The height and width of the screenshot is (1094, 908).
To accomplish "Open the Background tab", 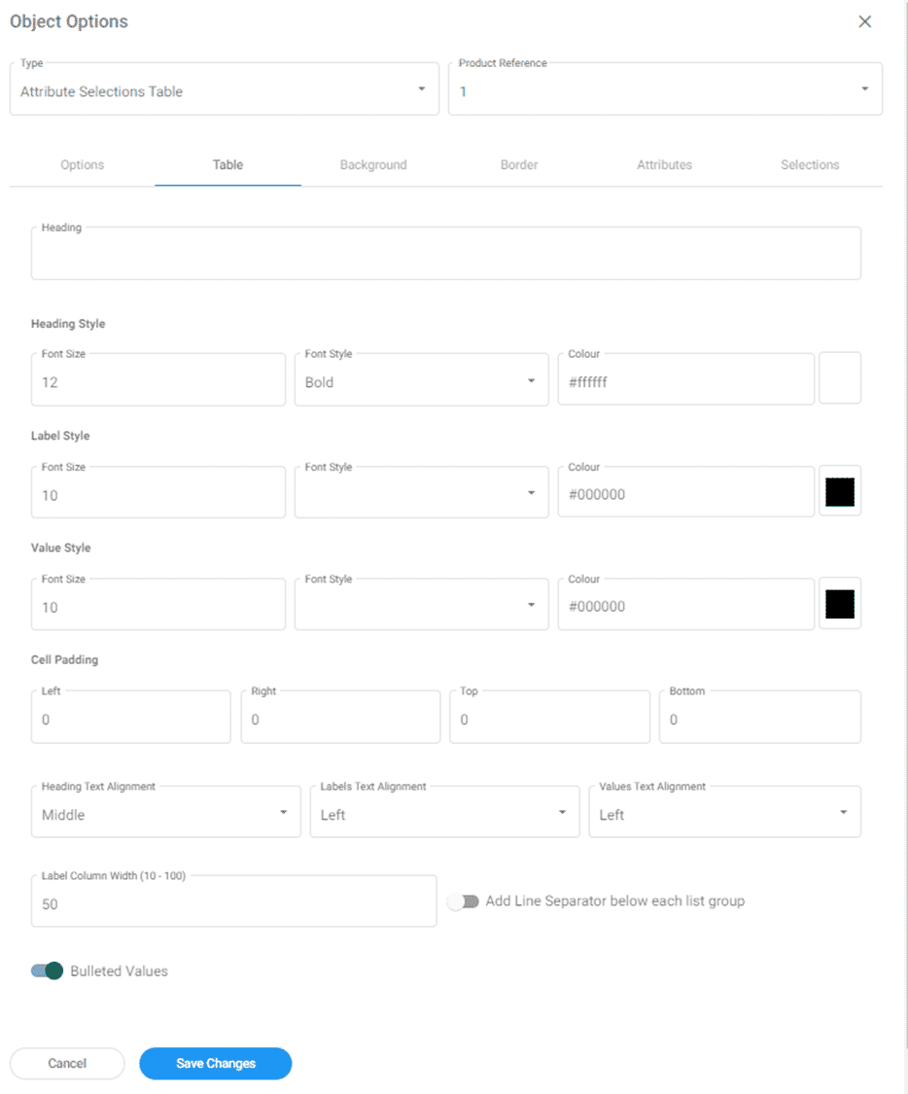I will [x=373, y=164].
